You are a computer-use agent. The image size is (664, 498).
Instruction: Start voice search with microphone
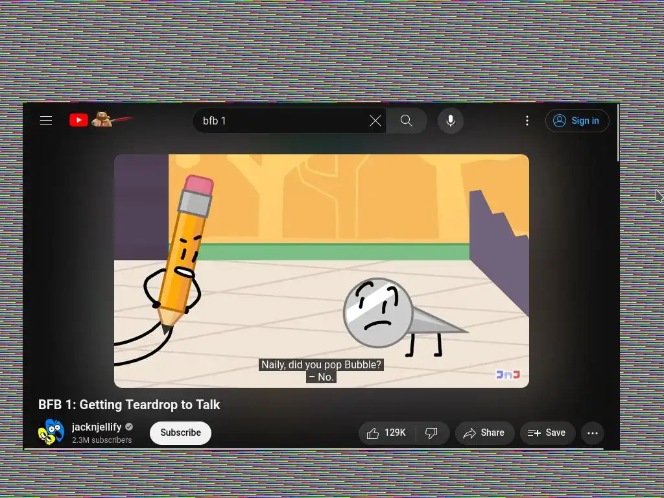click(x=451, y=121)
